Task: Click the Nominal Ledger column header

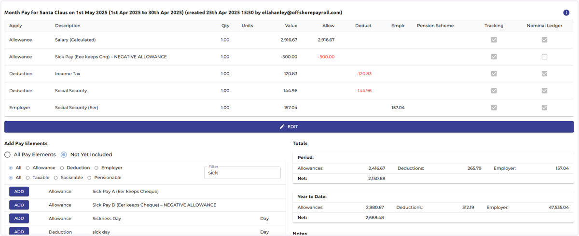Action: pos(544,26)
